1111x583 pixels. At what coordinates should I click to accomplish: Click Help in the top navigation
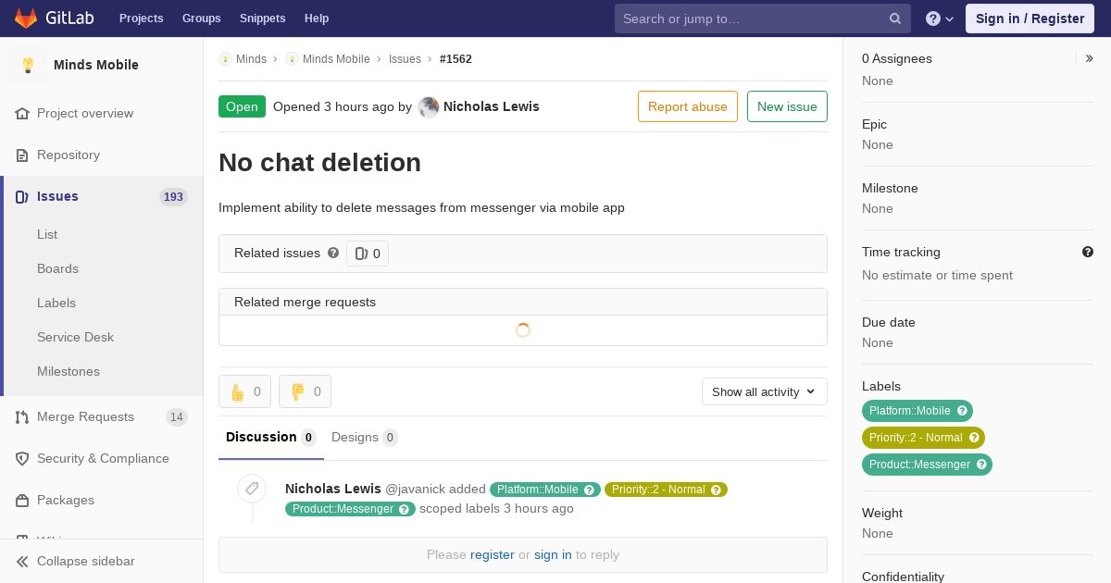317,19
